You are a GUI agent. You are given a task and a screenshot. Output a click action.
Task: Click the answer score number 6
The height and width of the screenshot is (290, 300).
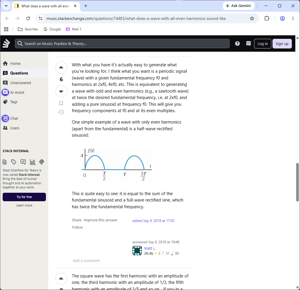point(61,79)
